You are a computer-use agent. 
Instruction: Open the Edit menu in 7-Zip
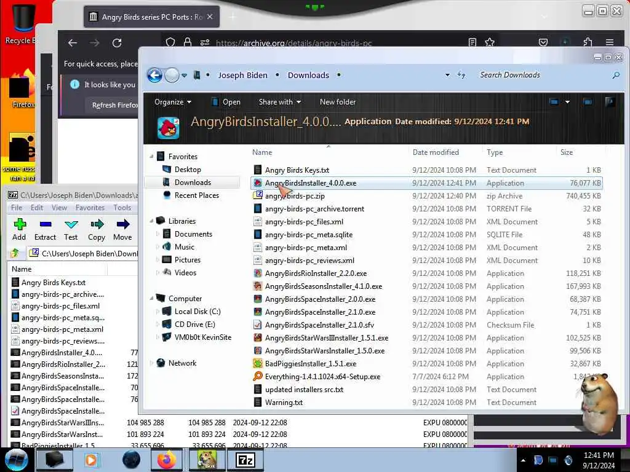[x=36, y=208]
